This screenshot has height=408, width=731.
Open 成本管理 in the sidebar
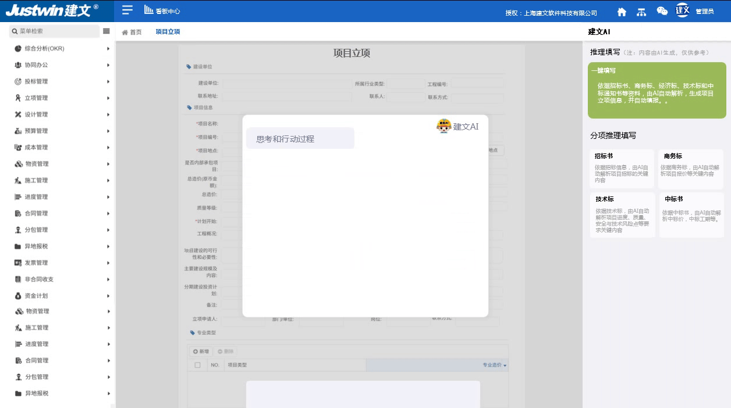point(58,148)
